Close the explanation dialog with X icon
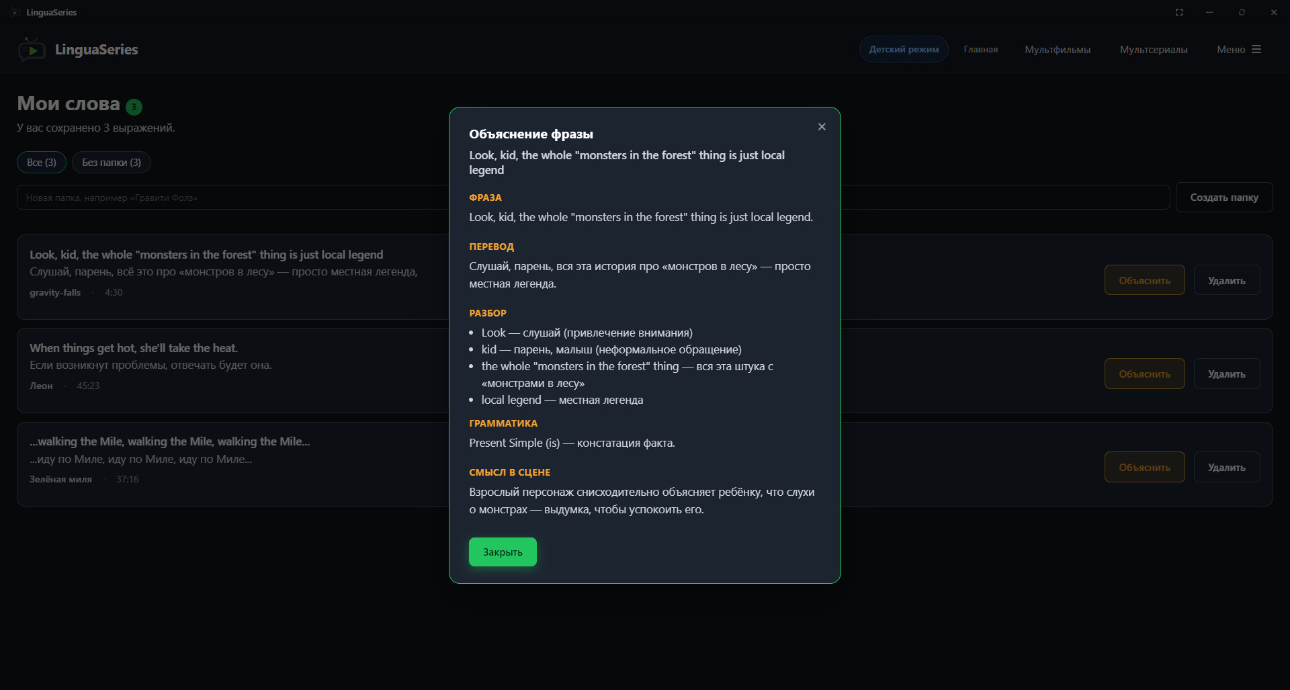Screen dimensions: 1290x690 (821, 127)
